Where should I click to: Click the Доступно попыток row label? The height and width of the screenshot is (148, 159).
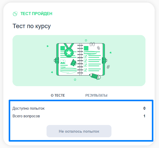coord(28,108)
